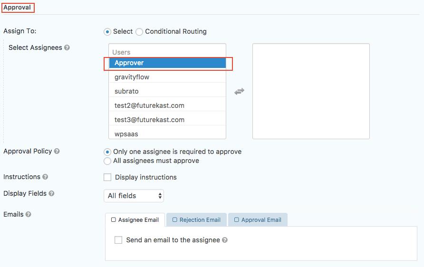
Task: Select All assignees must approve
Action: tap(107, 161)
